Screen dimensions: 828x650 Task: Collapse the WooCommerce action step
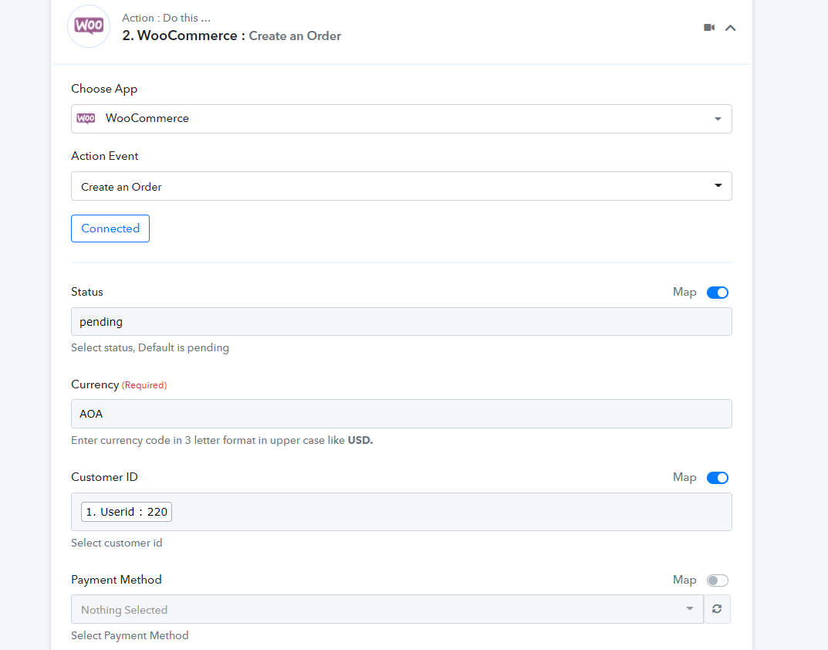730,28
